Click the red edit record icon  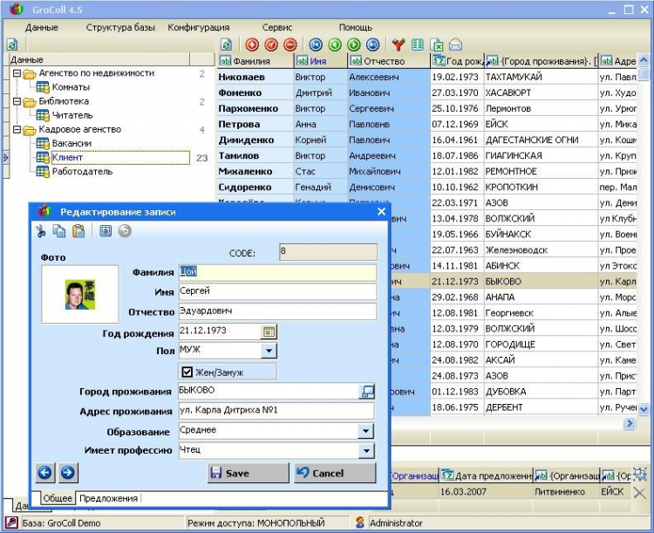[x=271, y=44]
